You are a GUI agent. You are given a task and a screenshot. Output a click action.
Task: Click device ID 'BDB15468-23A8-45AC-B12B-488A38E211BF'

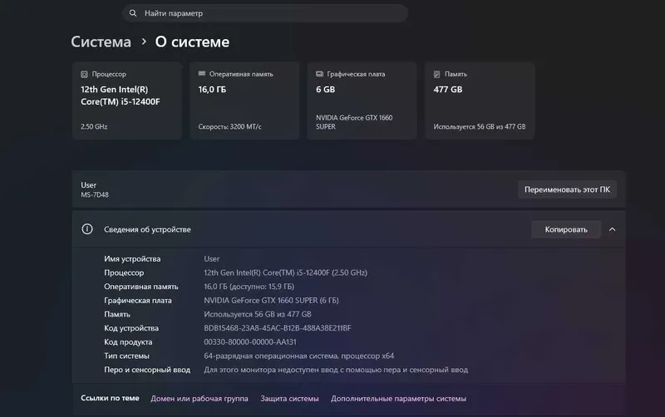click(x=278, y=328)
